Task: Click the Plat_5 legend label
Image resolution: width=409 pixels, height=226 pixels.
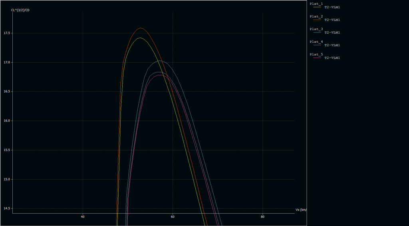Action: [x=316, y=54]
